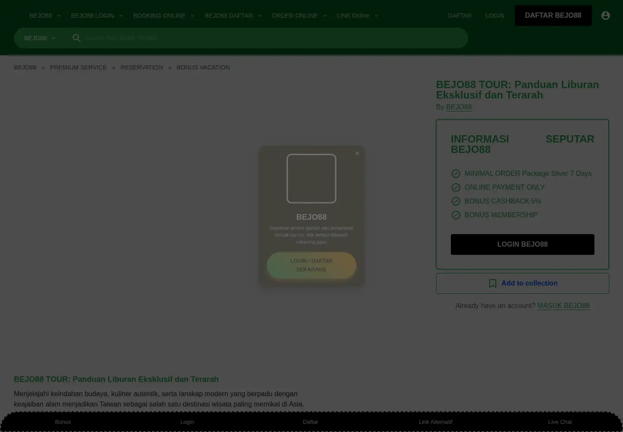Open the LINK Online navigation item
The height and width of the screenshot is (432, 623).
click(x=353, y=16)
